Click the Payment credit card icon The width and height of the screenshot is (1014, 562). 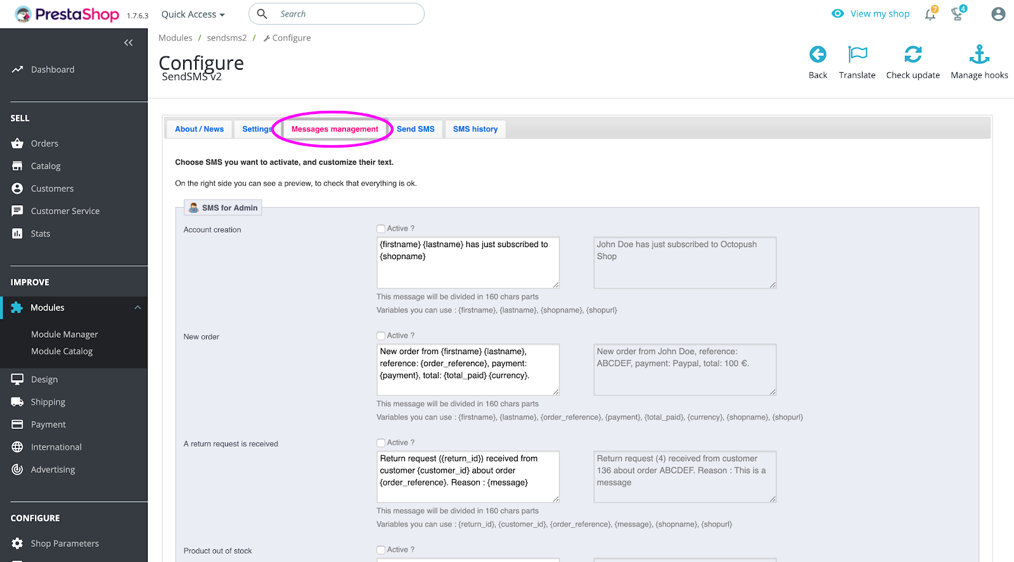tap(17, 425)
